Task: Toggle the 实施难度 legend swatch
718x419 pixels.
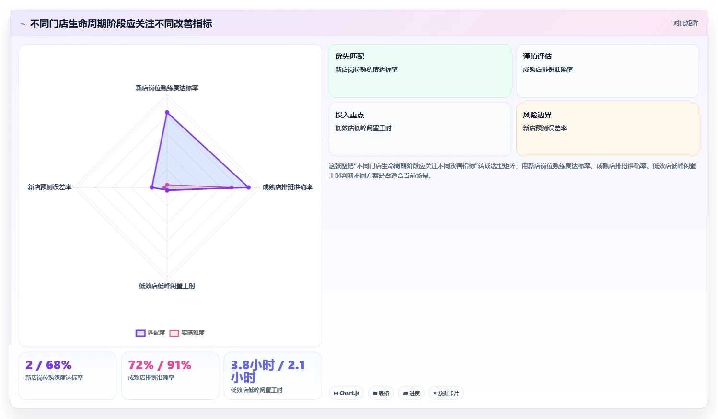Action: (x=174, y=333)
